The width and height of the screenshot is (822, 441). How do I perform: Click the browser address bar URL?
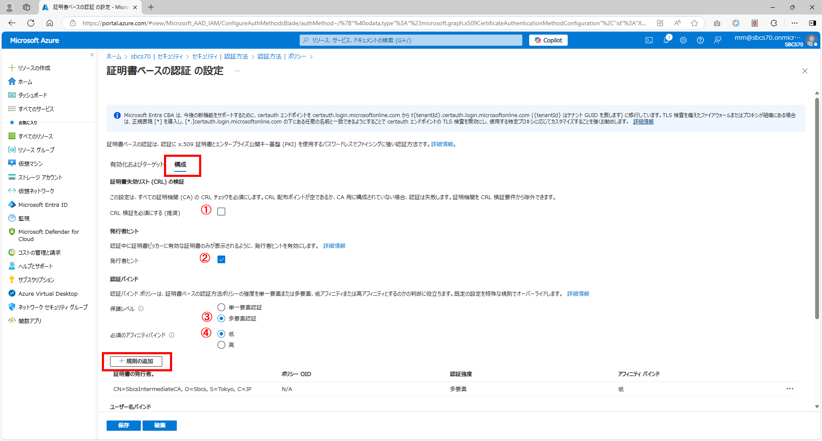pos(364,23)
